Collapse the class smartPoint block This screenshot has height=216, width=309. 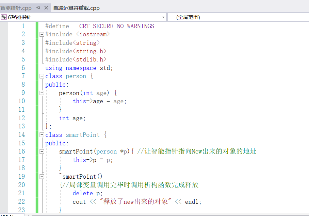42,135
